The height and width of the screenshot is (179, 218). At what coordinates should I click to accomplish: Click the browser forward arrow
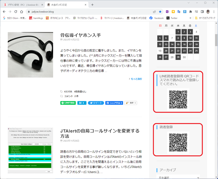(10, 12)
